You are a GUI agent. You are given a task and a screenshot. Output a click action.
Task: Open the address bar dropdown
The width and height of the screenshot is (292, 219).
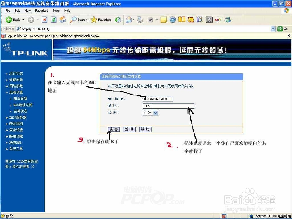(273, 29)
